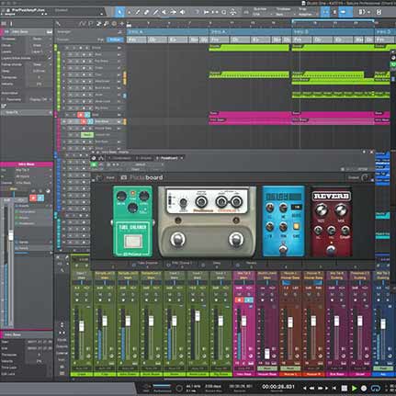Add a track with the plus icon
Screen dimensions: 396x396
(122, 24)
